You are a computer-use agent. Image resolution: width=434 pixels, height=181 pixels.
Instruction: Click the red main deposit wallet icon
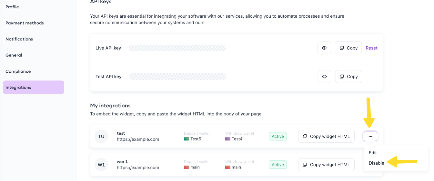tap(187, 167)
